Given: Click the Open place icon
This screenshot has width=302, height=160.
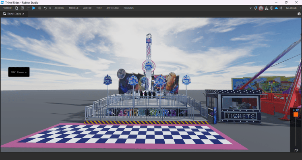Looking at the screenshot, I should (22, 8).
